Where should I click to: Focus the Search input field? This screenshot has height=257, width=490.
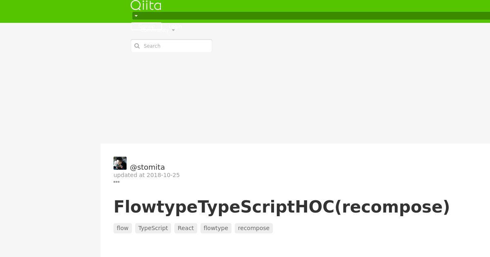171,46
